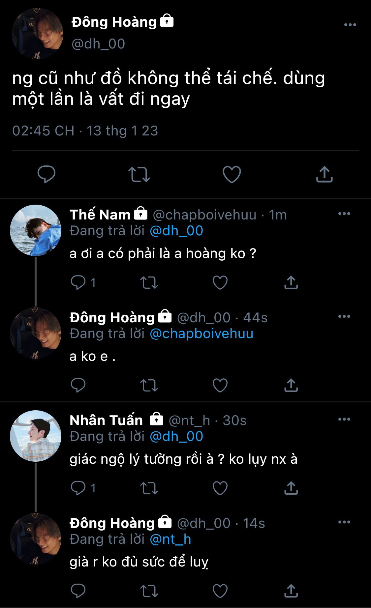
Task: Share the main tweet by Đông Hoàng
Action: click(325, 174)
